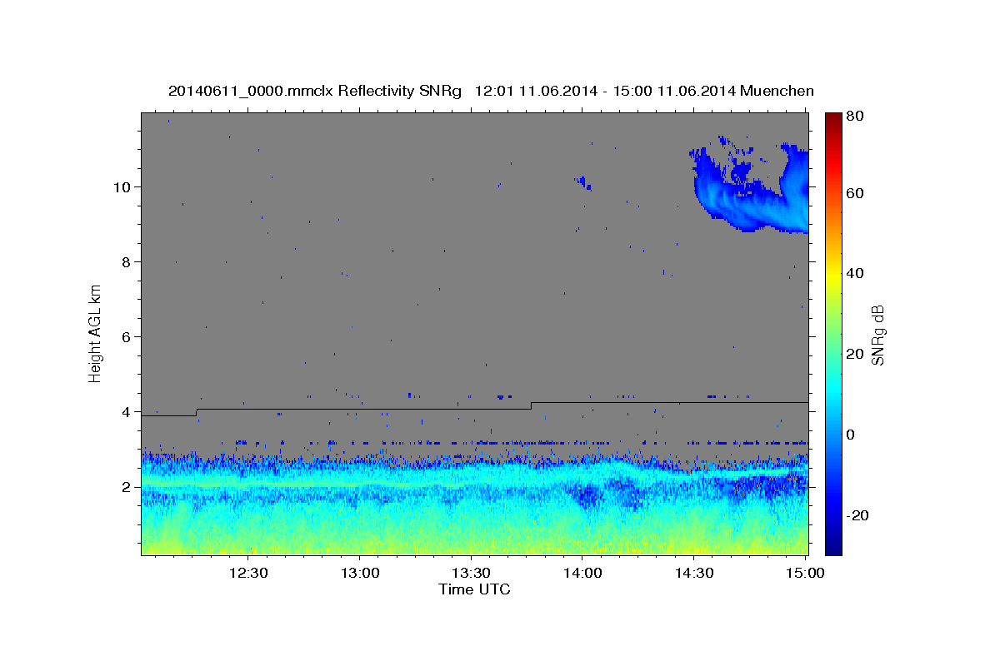The width and height of the screenshot is (1000, 666).
Task: Click the plot title text above the chart
Action: tap(491, 91)
